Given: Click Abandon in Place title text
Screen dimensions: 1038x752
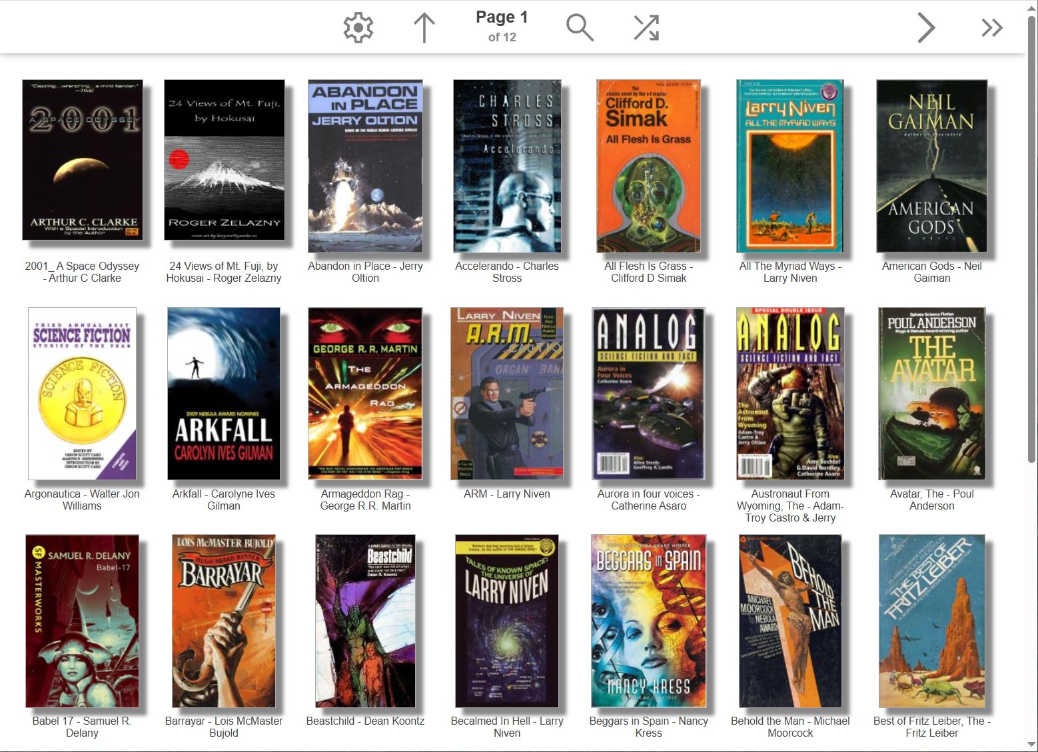Looking at the screenshot, I should [365, 272].
